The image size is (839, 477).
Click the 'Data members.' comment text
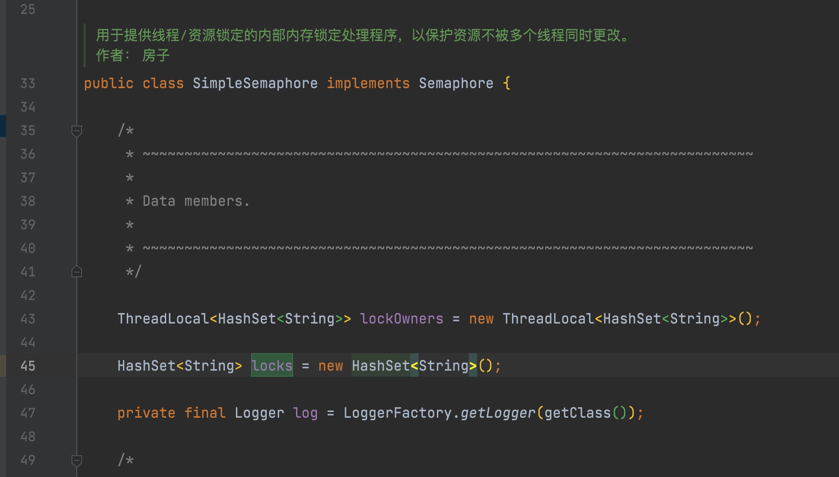click(x=196, y=201)
